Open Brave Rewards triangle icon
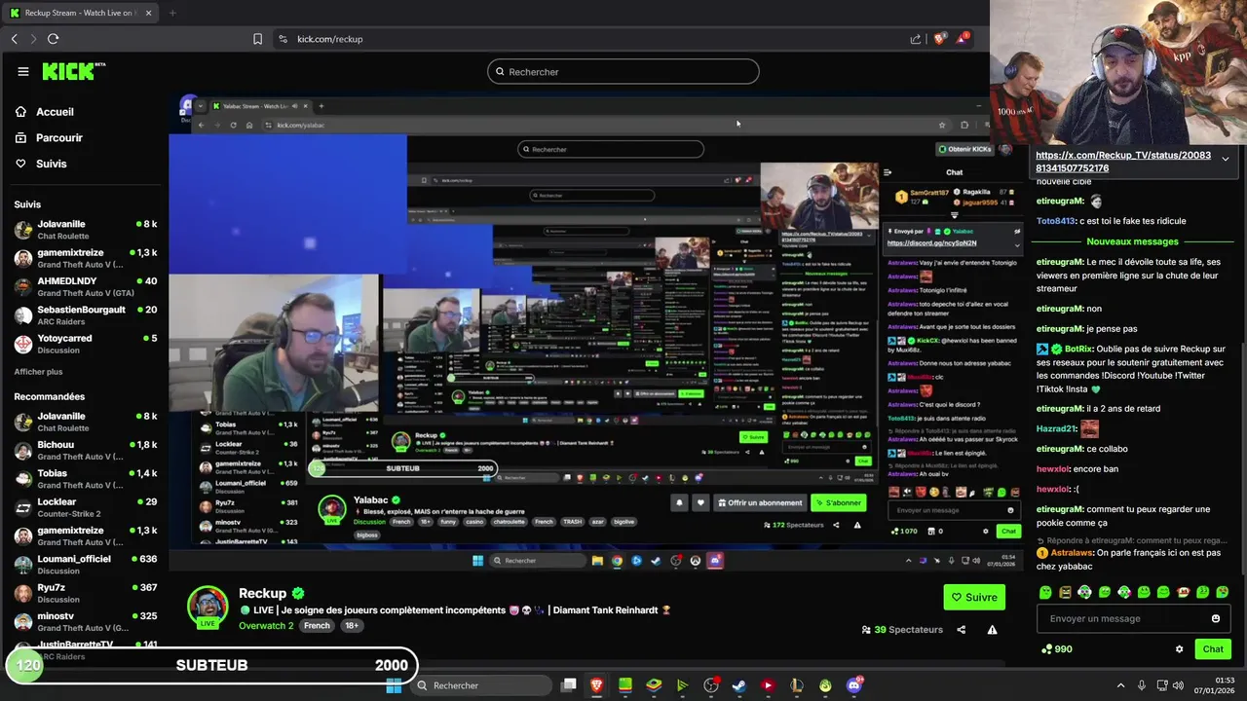 pos(963,39)
